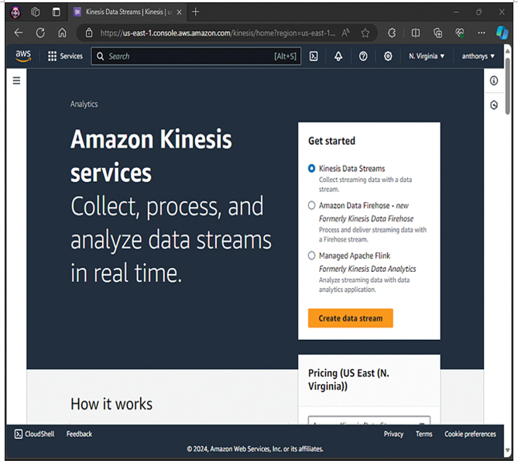
Task: Click the browser address bar URL
Action: (x=218, y=33)
